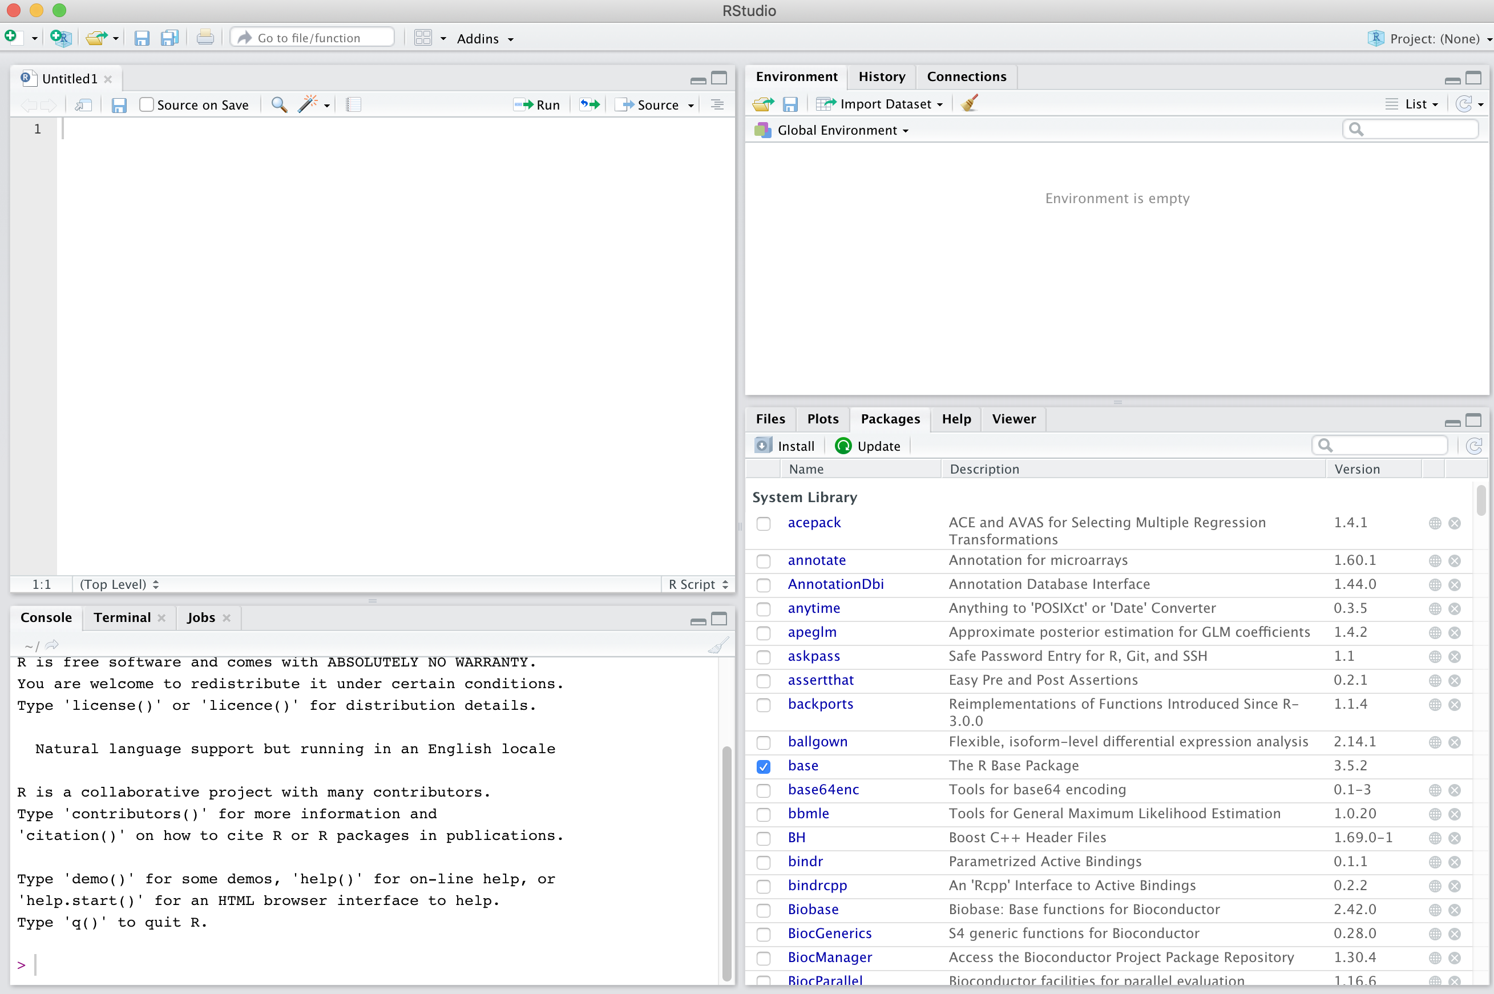Viewport: 1494px width, 994px height.
Task: Clear objects with the broom icon in Environment
Action: pyautogui.click(x=969, y=103)
